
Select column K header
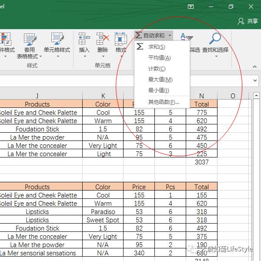pyautogui.click(x=103, y=96)
